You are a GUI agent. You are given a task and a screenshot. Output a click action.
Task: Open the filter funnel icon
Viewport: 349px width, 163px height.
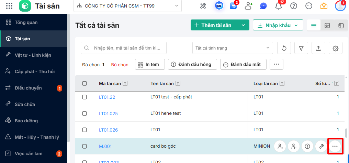click(x=301, y=48)
